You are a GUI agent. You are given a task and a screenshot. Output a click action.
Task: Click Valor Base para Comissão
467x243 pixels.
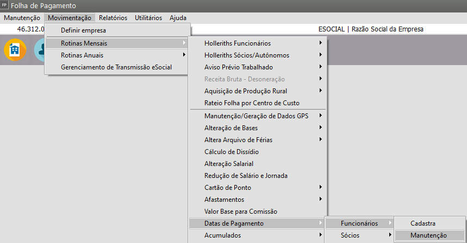click(x=241, y=212)
